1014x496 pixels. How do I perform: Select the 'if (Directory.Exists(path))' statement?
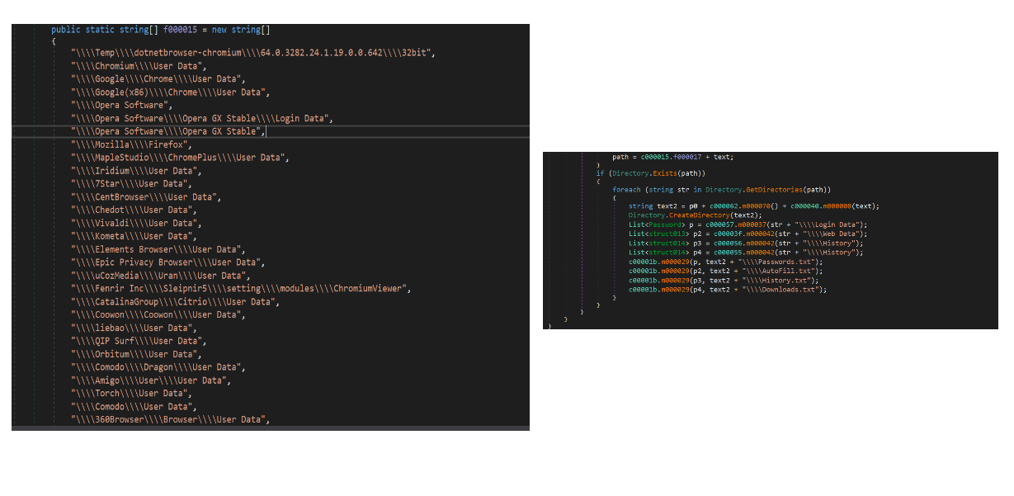coord(651,173)
